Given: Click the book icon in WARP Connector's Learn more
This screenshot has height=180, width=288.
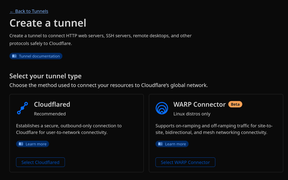Looking at the screenshot, I should coord(160,144).
